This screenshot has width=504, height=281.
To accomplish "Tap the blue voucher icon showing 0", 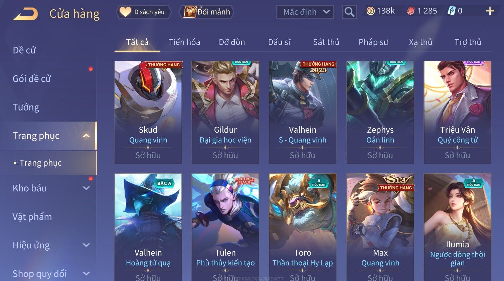I will tap(452, 11).
